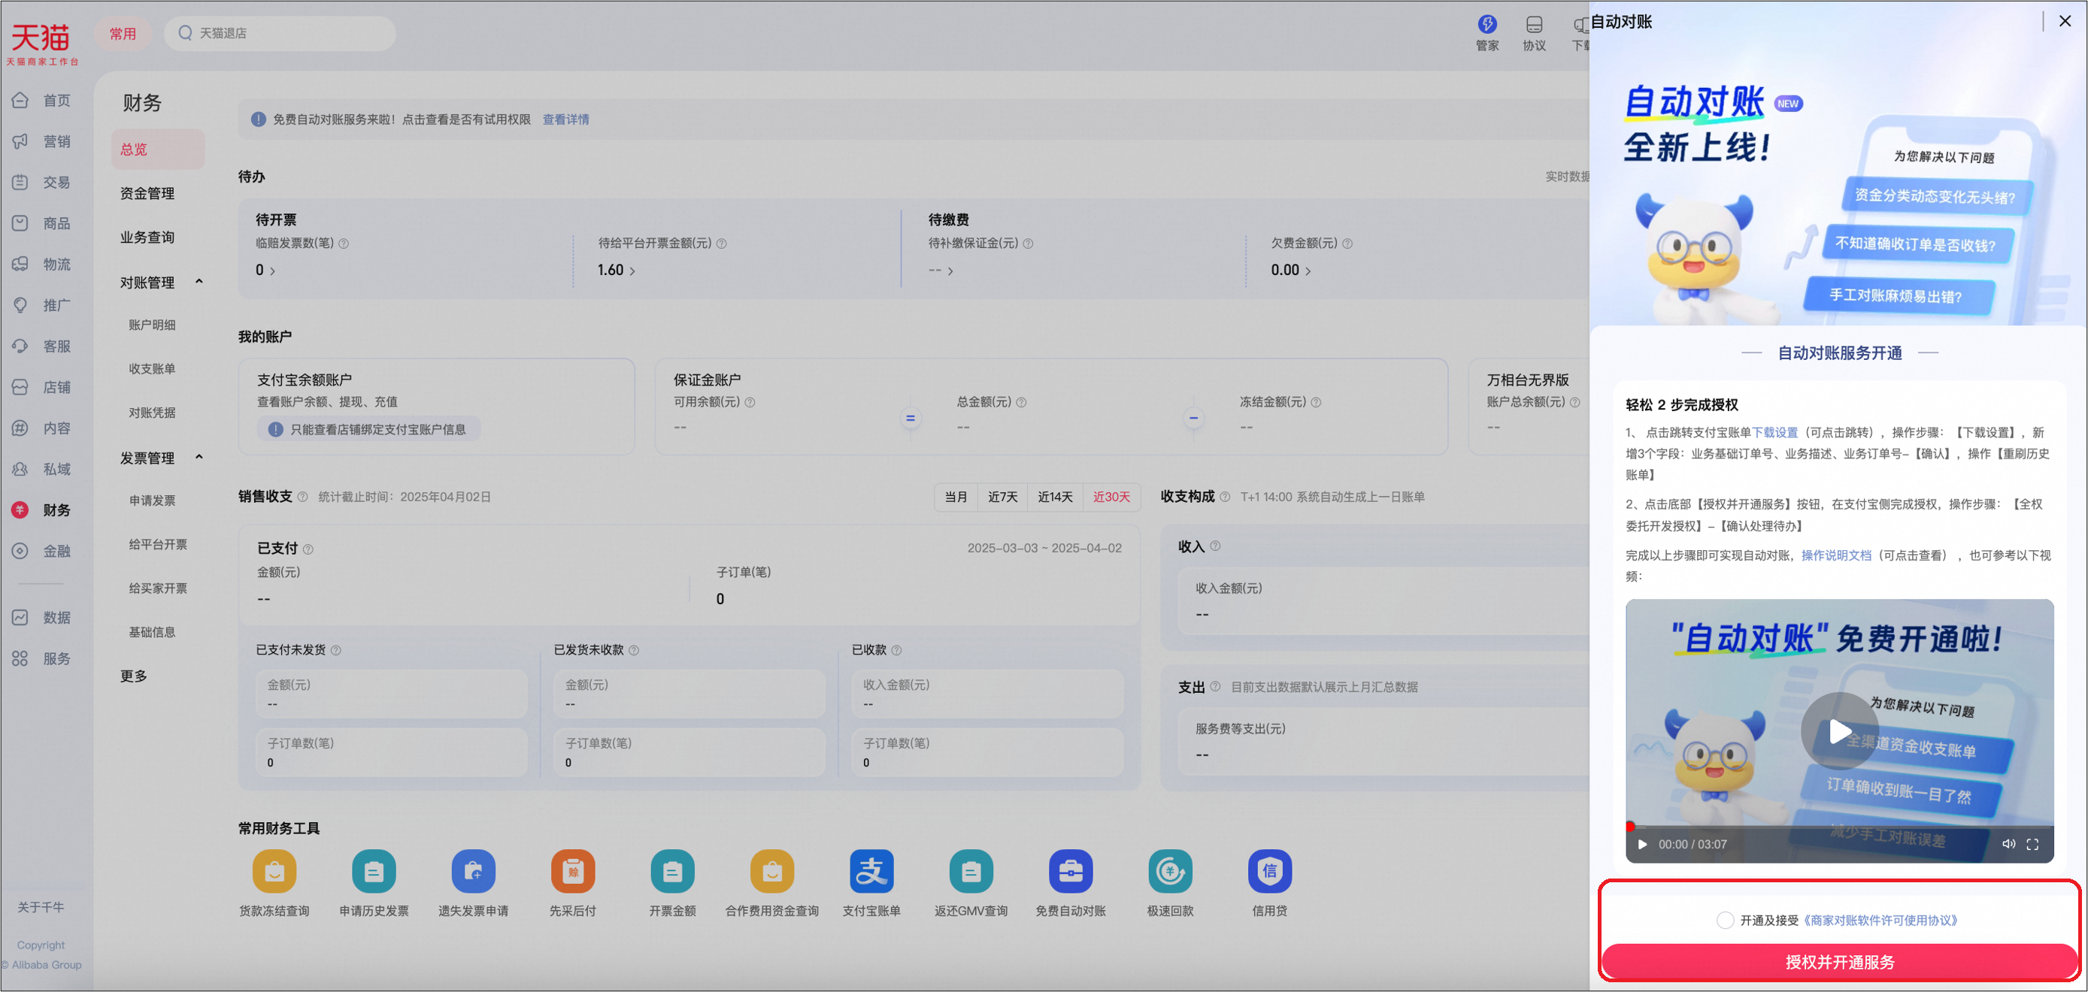The image size is (2088, 992).
Task: Select the 近30天 time range tab
Action: 1111,497
